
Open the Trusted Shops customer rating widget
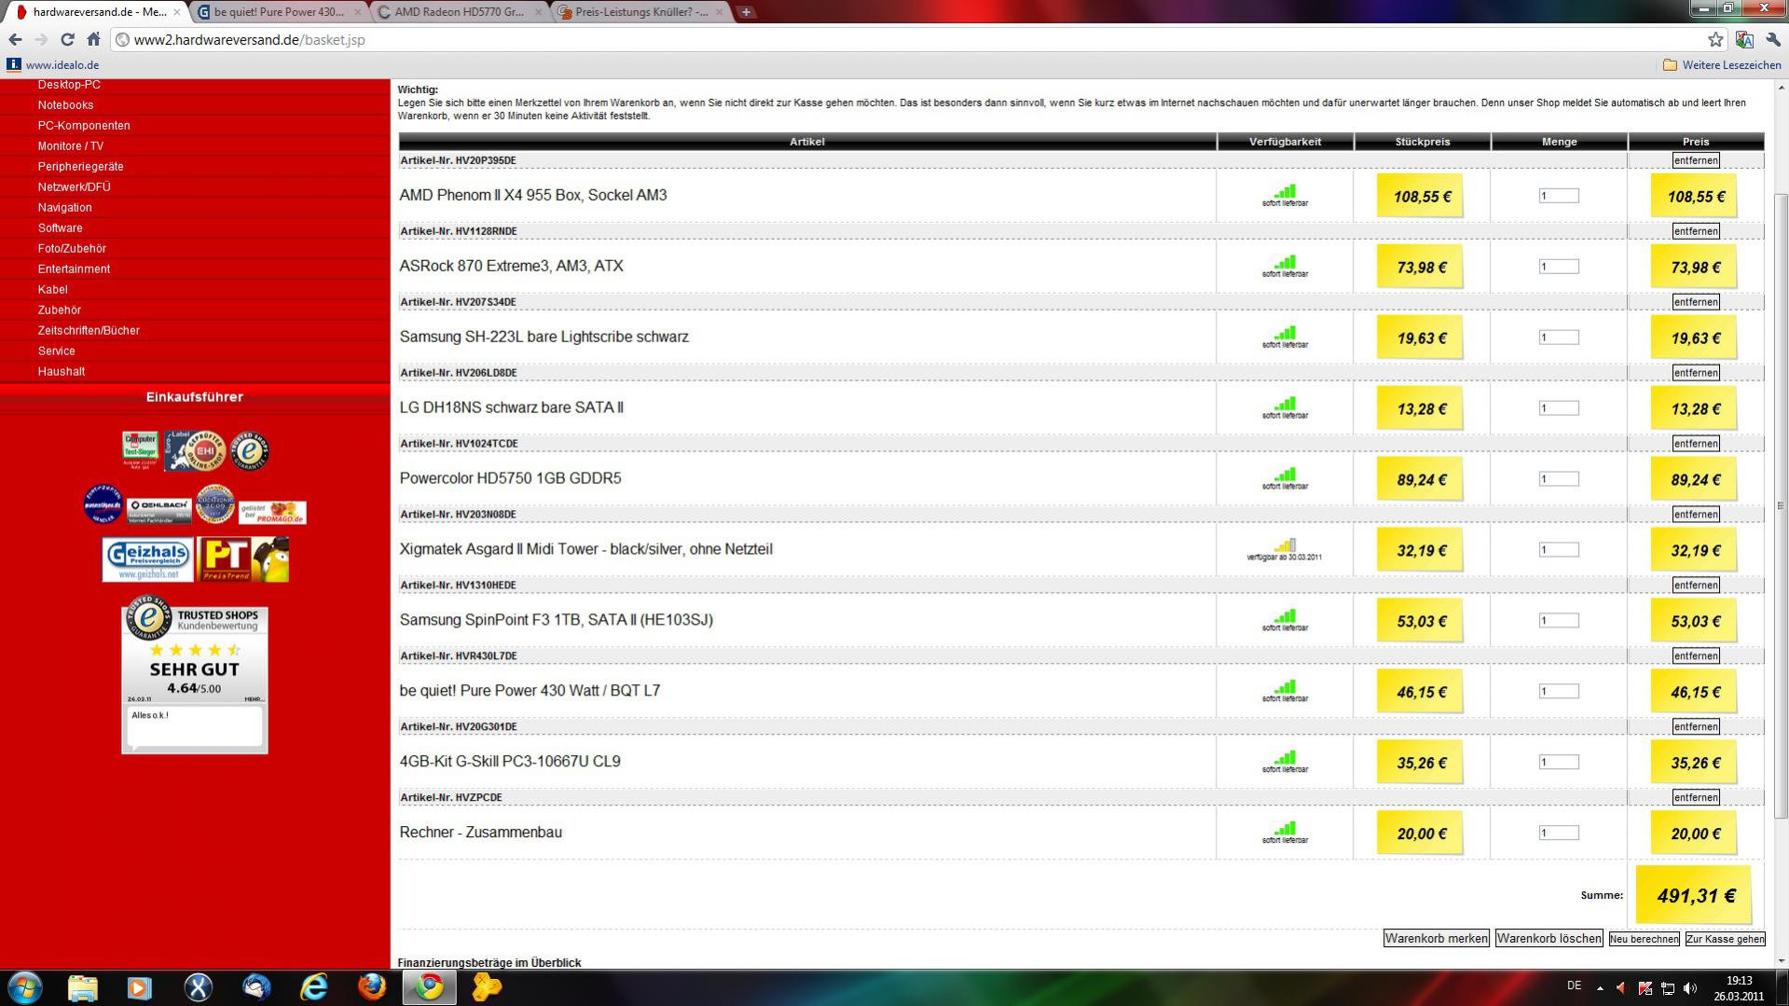click(195, 675)
